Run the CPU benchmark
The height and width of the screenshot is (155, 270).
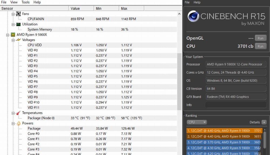point(260,46)
